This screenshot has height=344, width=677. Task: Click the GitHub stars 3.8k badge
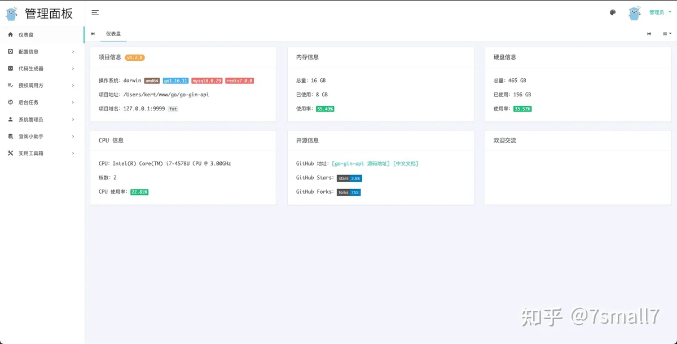349,178
